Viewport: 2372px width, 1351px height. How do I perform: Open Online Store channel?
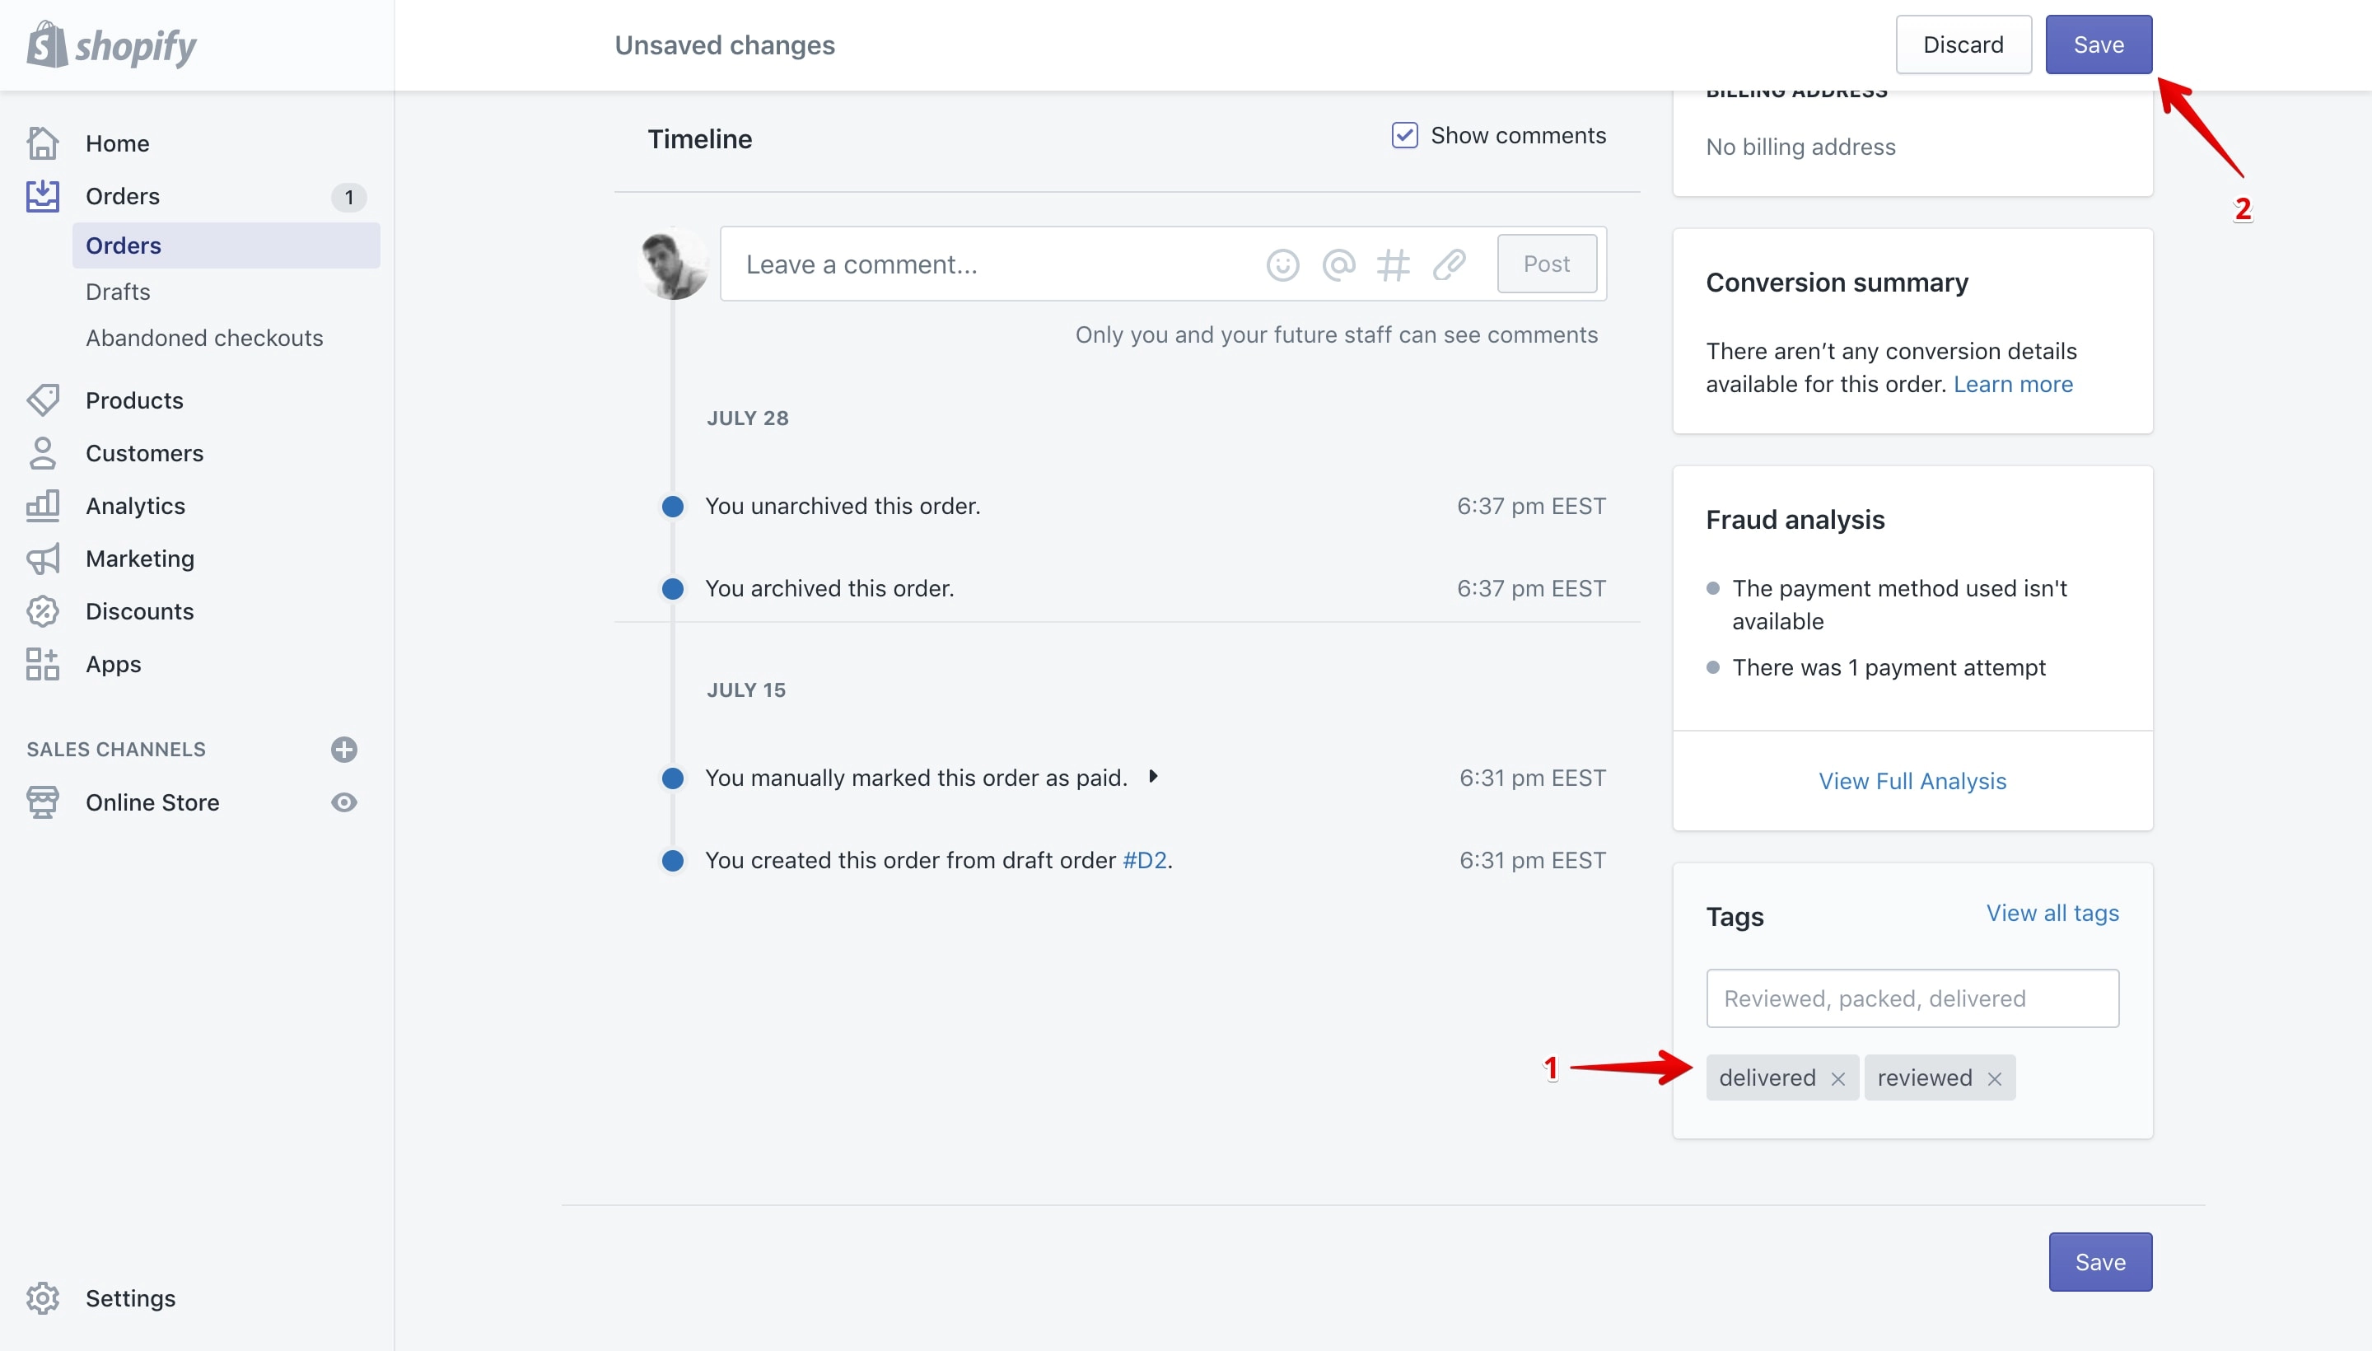point(152,802)
